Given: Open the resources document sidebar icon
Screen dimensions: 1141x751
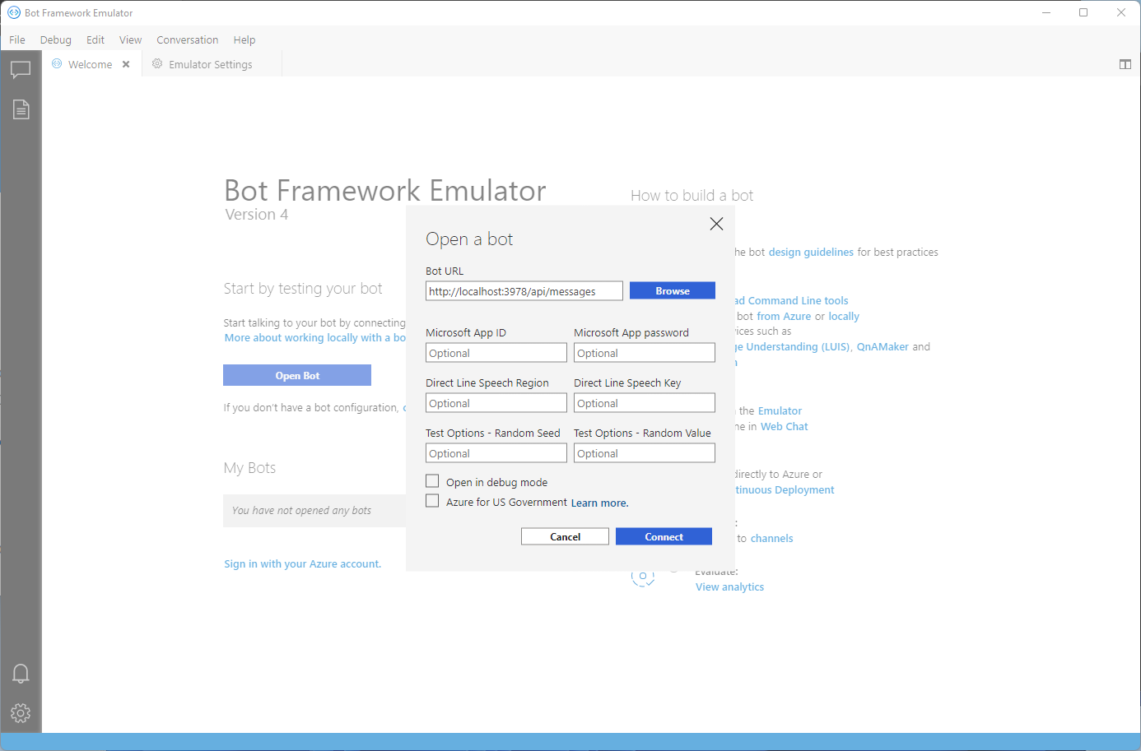Looking at the screenshot, I should point(21,109).
